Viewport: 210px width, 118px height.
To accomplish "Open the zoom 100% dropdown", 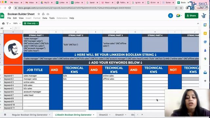I will point(17,23).
